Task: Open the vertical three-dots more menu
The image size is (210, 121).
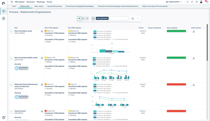Action: (x=138, y=18)
